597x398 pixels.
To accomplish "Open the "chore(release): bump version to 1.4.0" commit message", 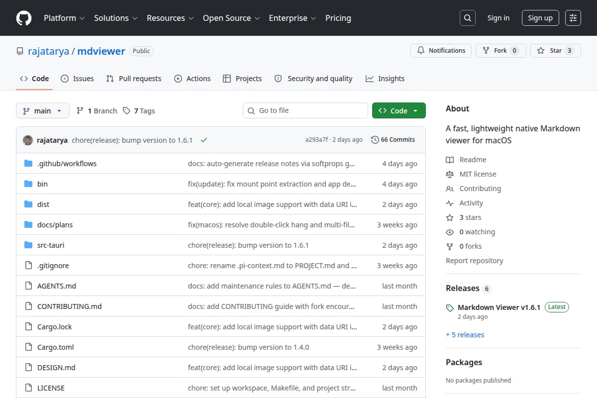I will click(x=249, y=347).
